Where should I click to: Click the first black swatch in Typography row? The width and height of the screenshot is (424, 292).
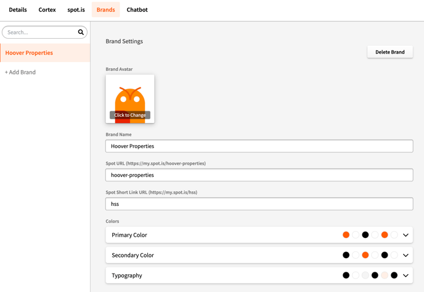coord(346,275)
